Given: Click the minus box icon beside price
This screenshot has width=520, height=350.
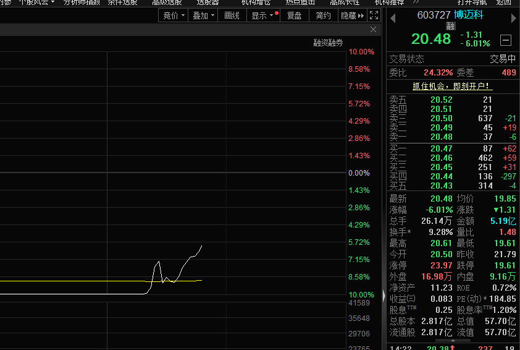Looking at the screenshot, I should 506,40.
